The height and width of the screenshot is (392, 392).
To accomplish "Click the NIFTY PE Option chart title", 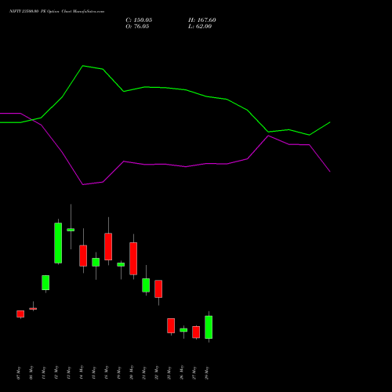I will coord(56,12).
